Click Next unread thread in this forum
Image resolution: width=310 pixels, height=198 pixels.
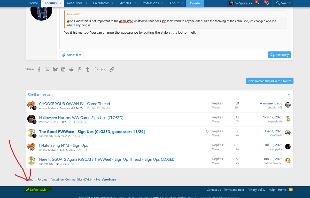coord(269,81)
